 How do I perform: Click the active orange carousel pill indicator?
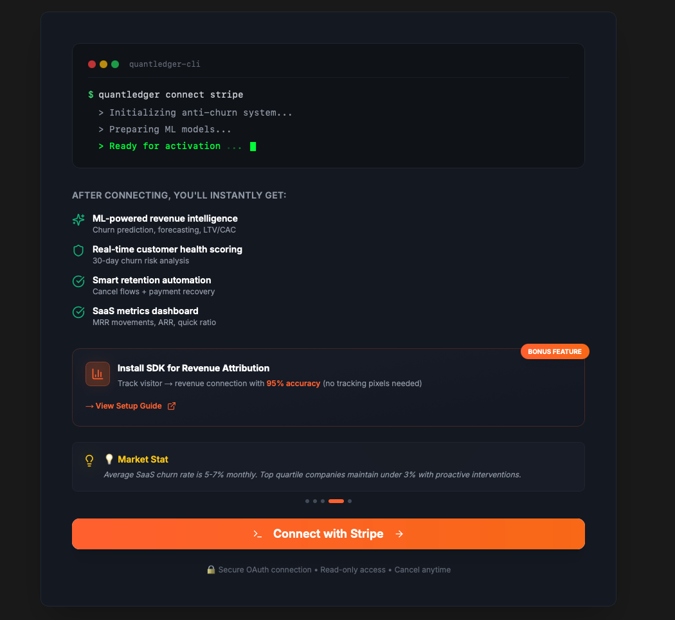336,501
